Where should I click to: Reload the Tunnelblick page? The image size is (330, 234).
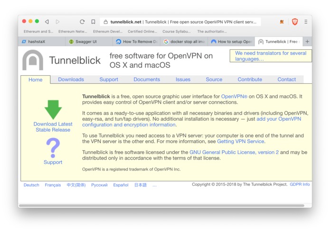click(x=82, y=22)
